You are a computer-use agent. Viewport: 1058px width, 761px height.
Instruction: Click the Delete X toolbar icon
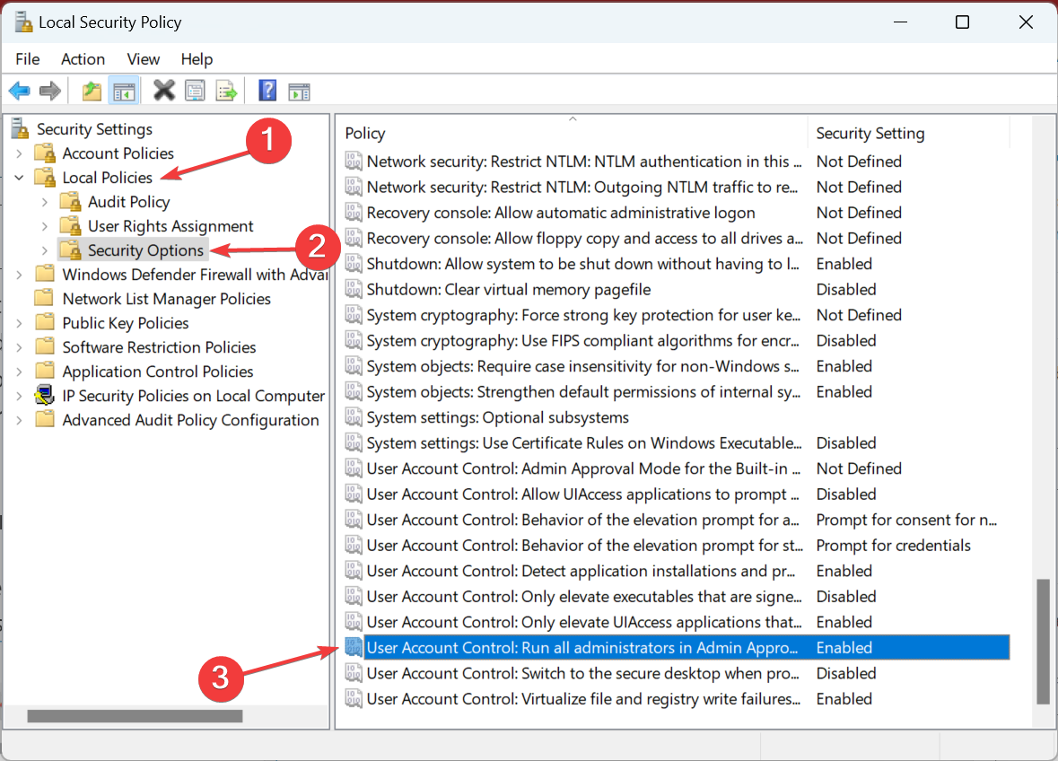164,91
